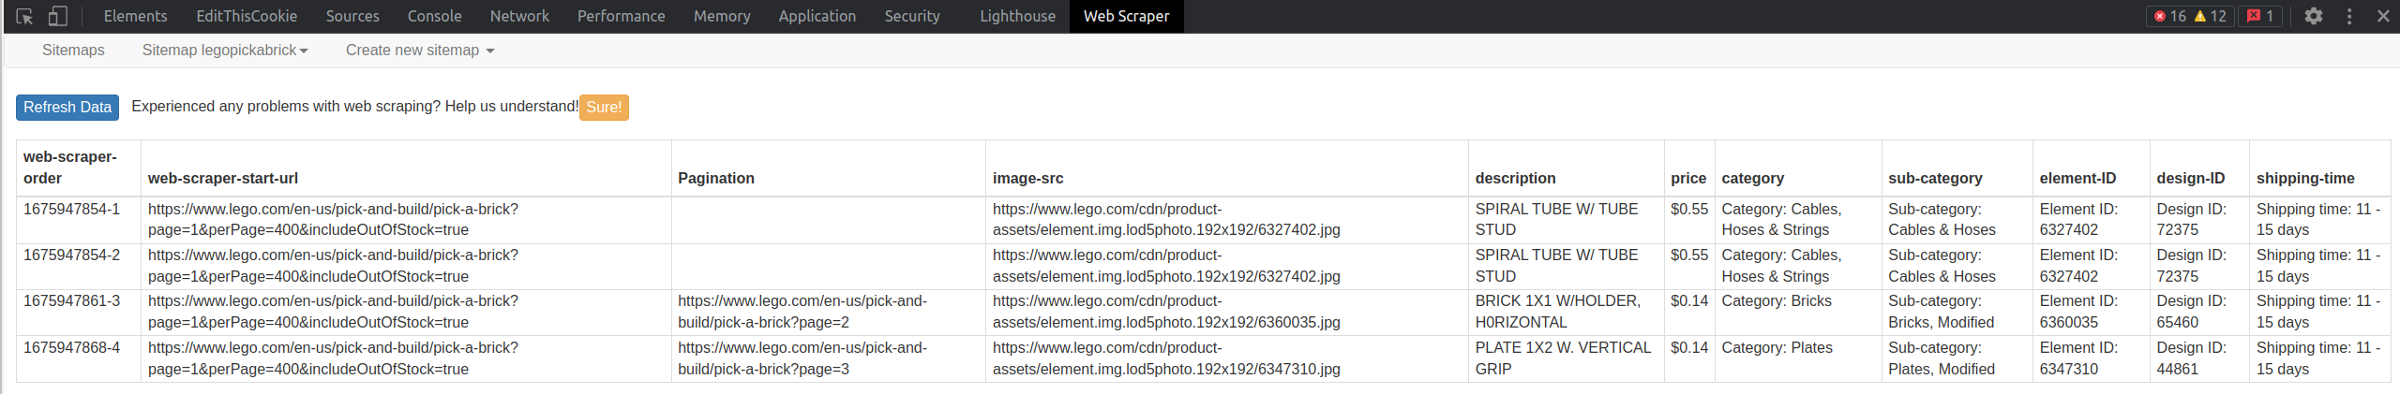Toggle the device toolbar icon

57,16
